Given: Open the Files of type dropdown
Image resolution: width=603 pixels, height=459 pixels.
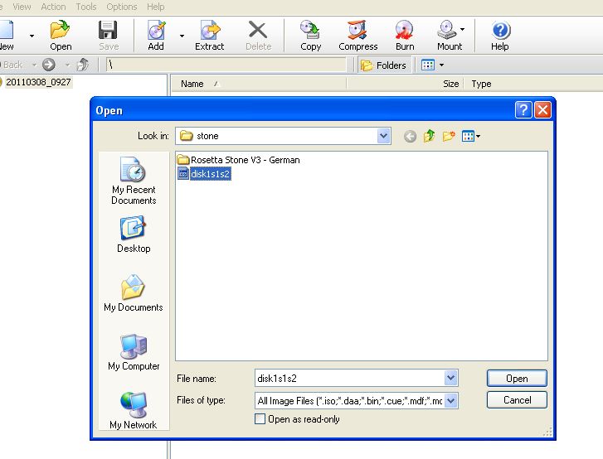Looking at the screenshot, I should 451,401.
